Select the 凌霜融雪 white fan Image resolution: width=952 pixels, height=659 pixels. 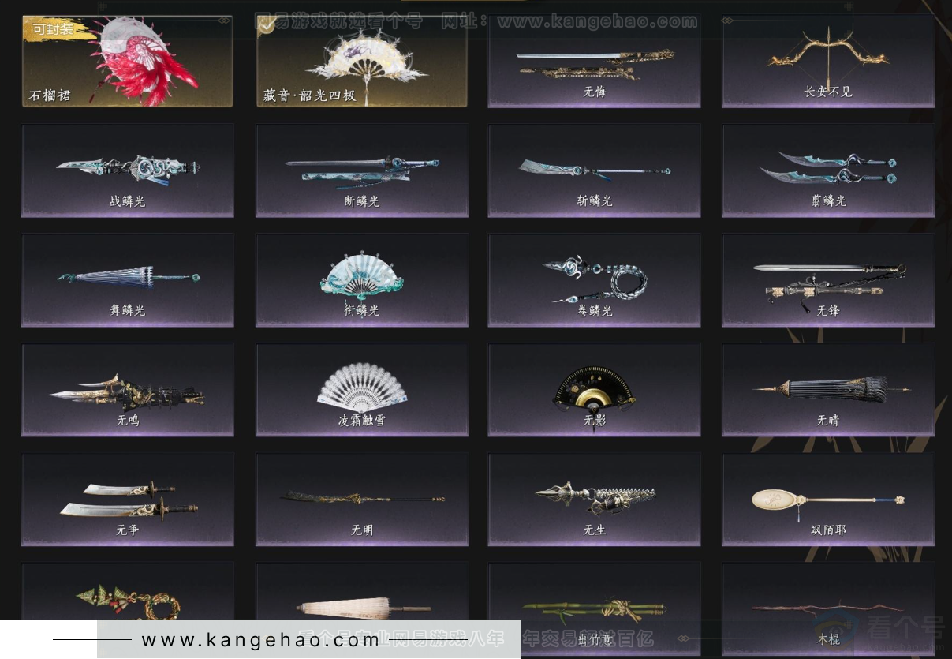361,389
